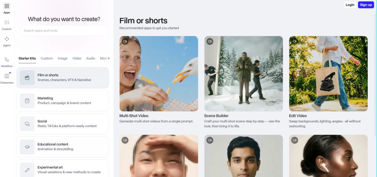Click video badge on woman with earbud thumbnail
377x177 pixels.
(295, 140)
